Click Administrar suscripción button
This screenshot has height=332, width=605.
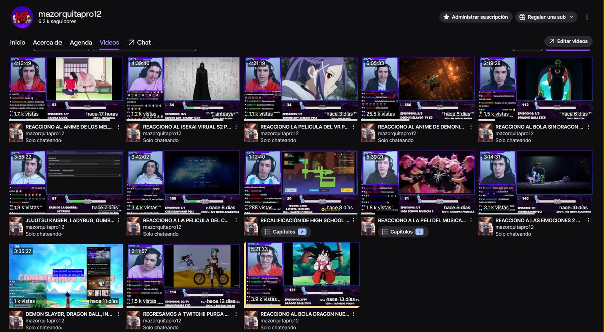tap(475, 17)
